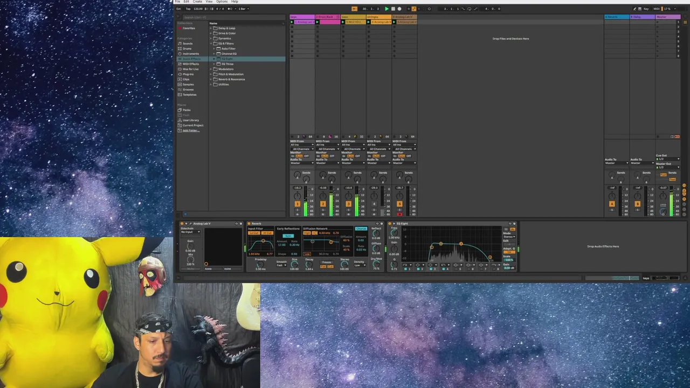This screenshot has width=690, height=388.
Task: Select the Drum Rack track header
Action: point(328,17)
